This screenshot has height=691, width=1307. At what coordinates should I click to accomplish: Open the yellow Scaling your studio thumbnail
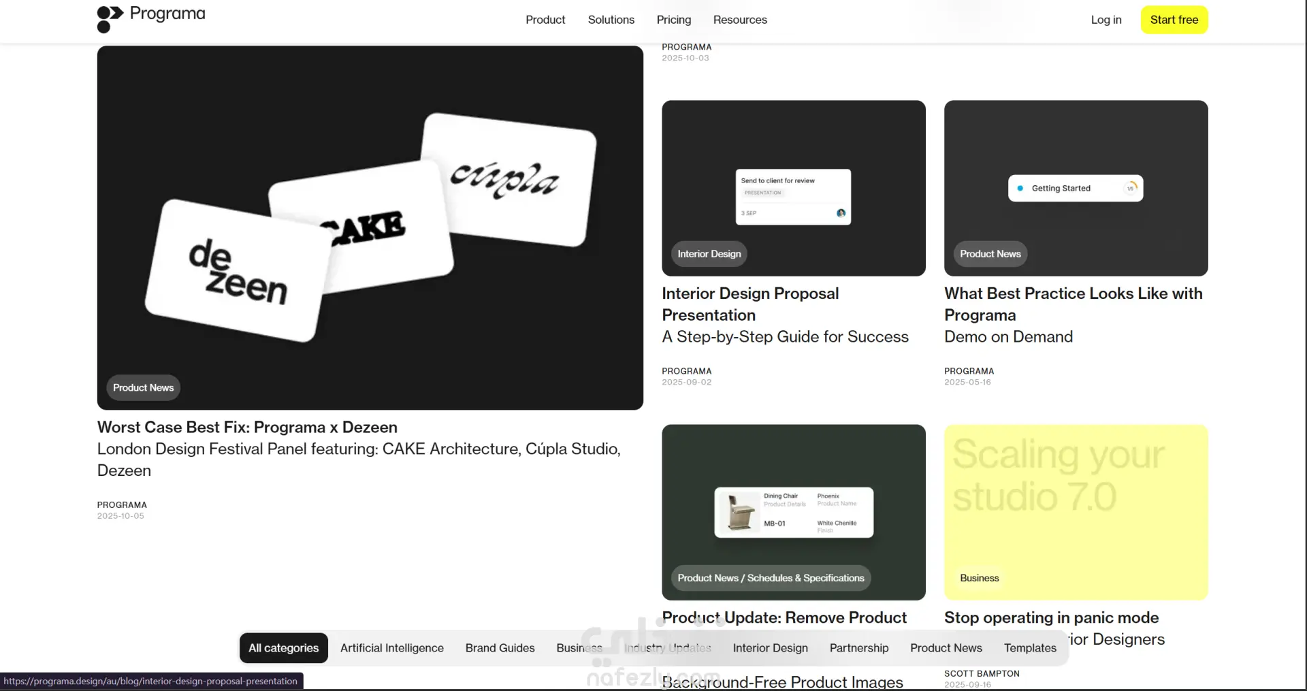[x=1076, y=513]
